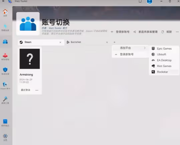The image size is (180, 145).
Task: Open the header more options ellipsis
Action: click(x=177, y=32)
